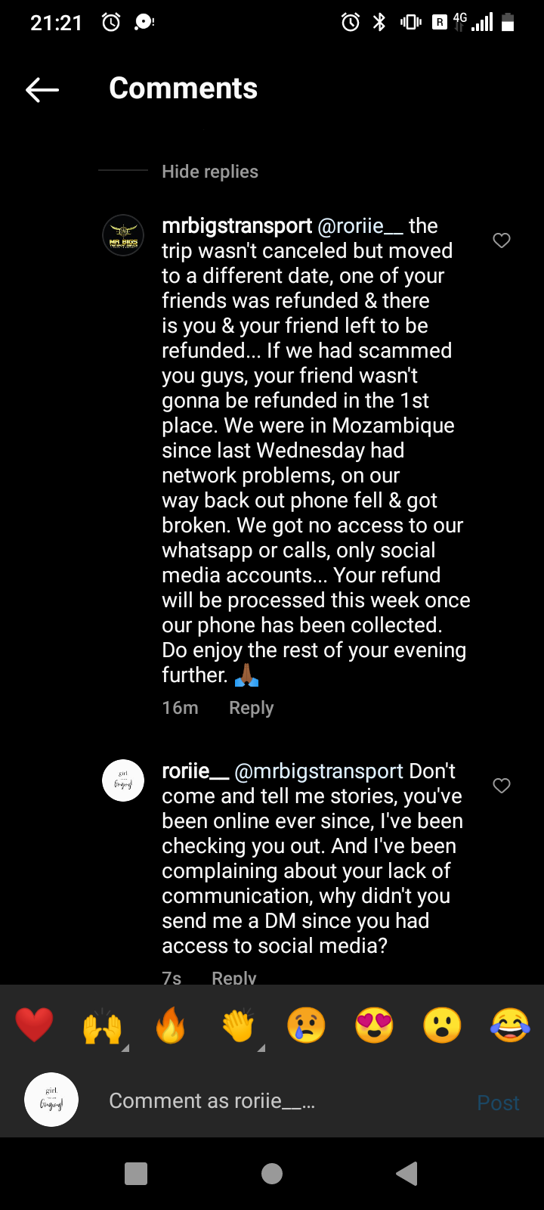The height and width of the screenshot is (1210, 544).
Task: Collapse thread with Hide replies
Action: (x=209, y=172)
